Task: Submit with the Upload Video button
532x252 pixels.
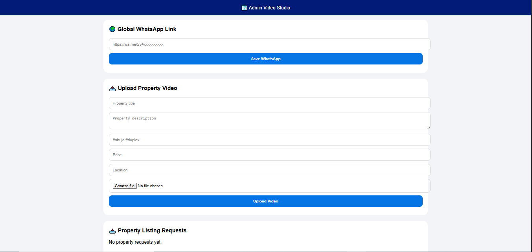Action: pos(265,201)
